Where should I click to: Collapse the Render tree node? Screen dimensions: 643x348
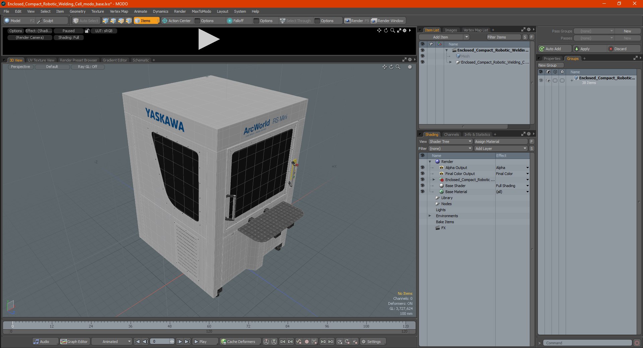[x=430, y=162]
